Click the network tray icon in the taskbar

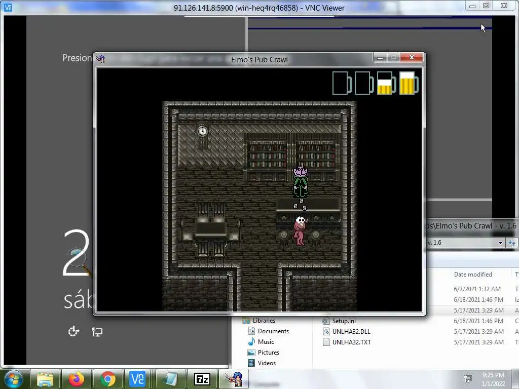pyautogui.click(x=468, y=379)
